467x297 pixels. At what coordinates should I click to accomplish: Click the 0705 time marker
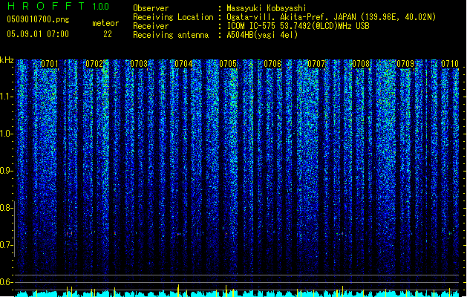228,64
